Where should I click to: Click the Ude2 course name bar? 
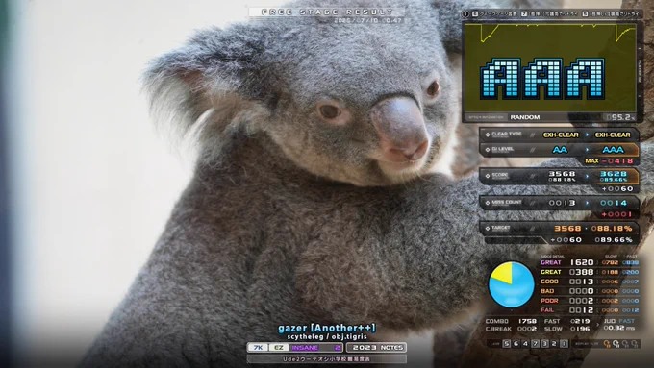point(327,358)
